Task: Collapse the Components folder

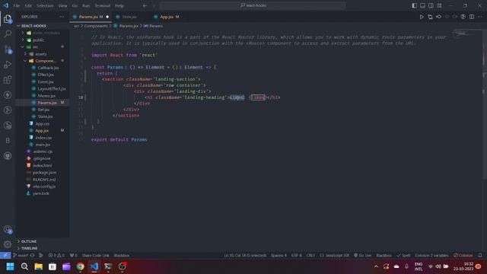Action: point(43,61)
